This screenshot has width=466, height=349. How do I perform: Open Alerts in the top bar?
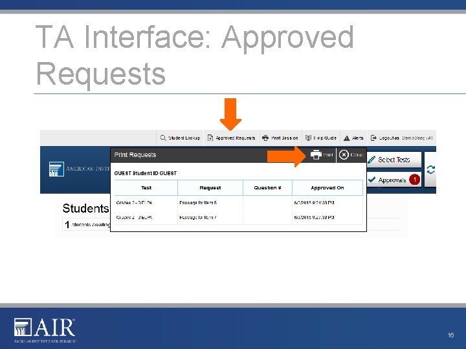353,138
